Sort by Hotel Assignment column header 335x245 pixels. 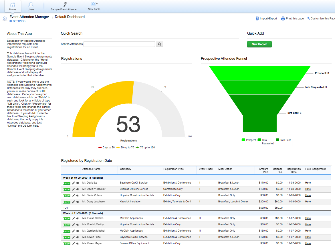tap(315, 169)
